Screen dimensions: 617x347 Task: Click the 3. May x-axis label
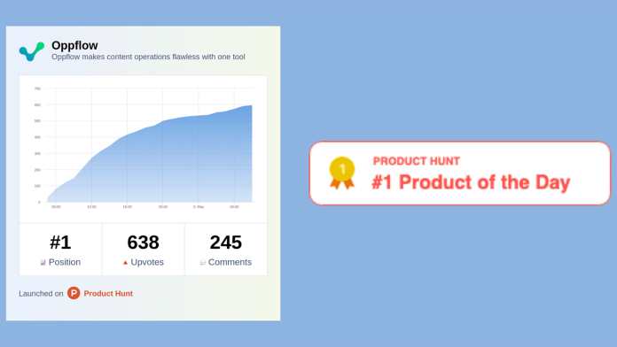(199, 207)
